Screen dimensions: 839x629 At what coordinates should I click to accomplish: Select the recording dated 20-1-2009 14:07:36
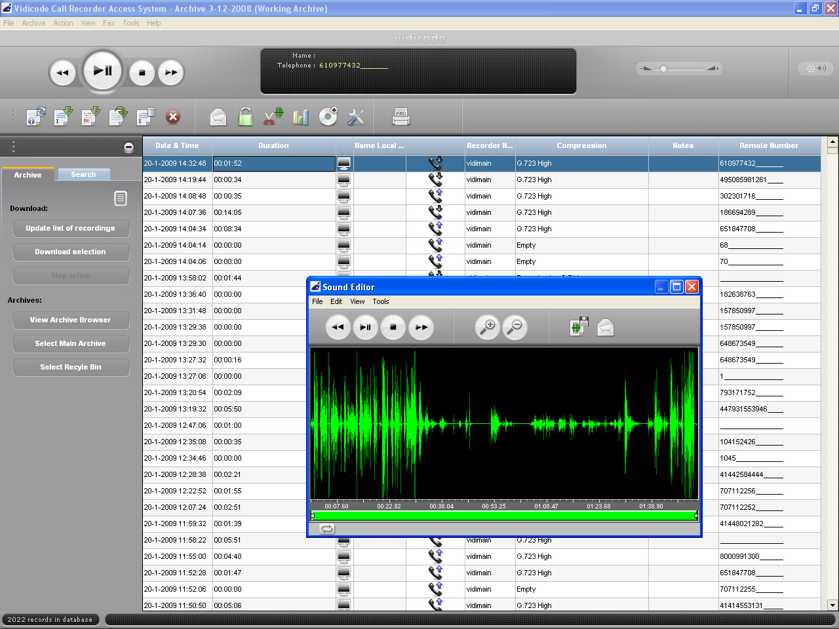click(482, 212)
